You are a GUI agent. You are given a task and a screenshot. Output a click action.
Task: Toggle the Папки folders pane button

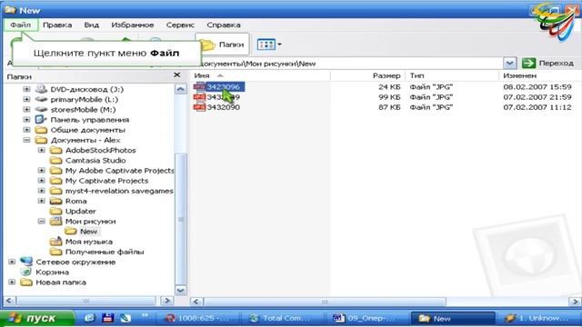223,45
